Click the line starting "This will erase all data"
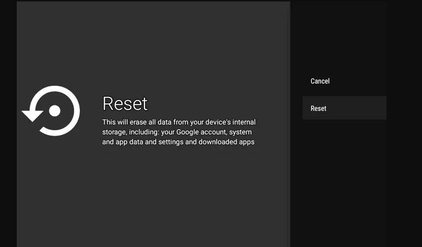Screen dimensions: 422x247 pyautogui.click(x=178, y=122)
